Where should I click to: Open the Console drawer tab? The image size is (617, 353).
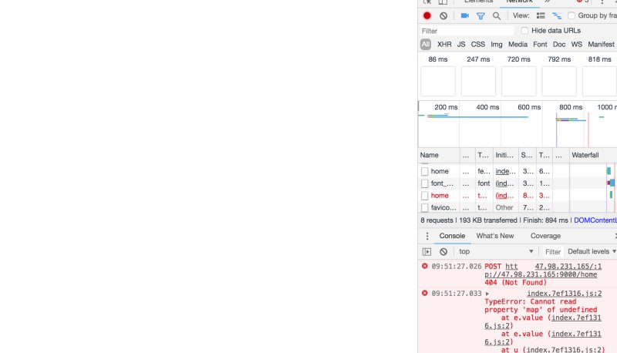point(452,236)
